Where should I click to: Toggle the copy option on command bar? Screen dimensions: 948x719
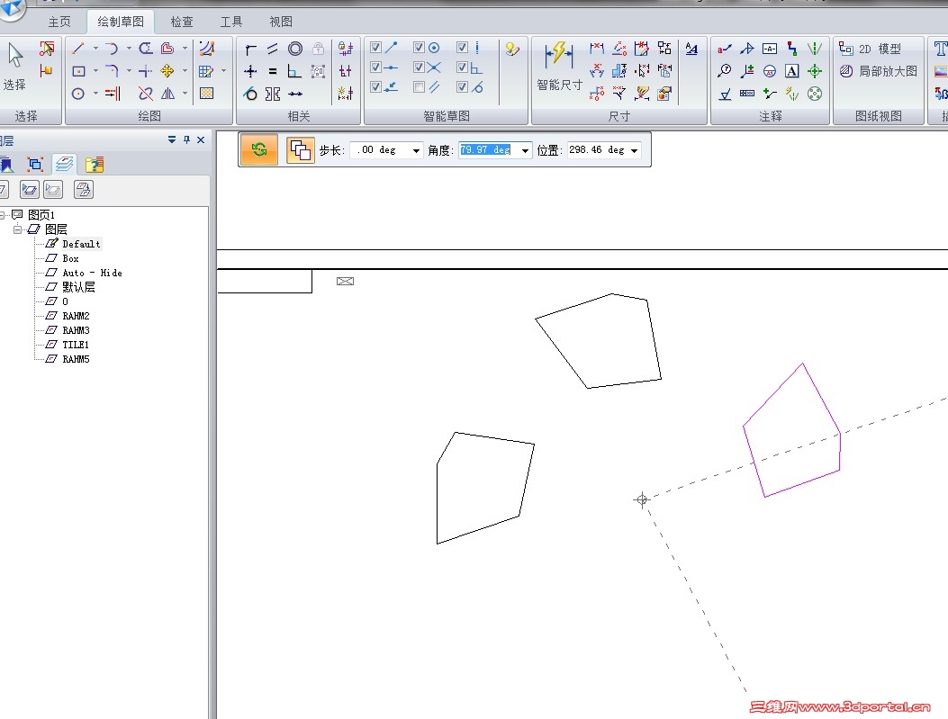click(300, 150)
